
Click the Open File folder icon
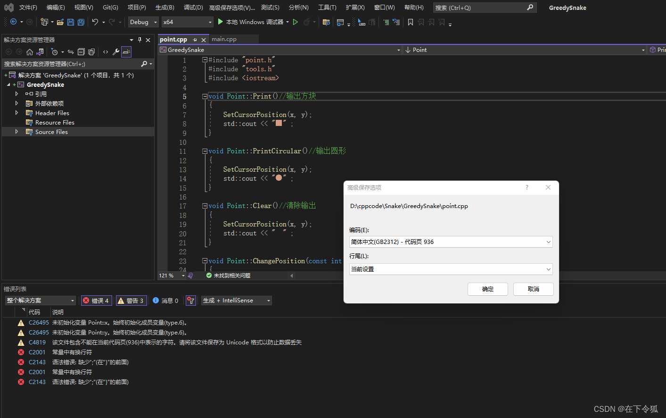tap(60, 22)
